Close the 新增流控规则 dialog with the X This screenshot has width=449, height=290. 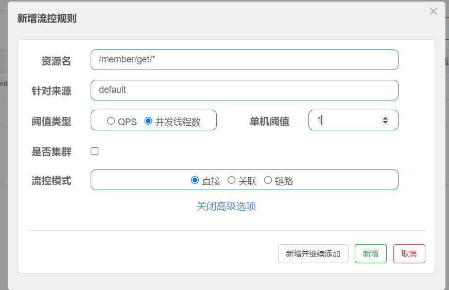pyautogui.click(x=434, y=11)
